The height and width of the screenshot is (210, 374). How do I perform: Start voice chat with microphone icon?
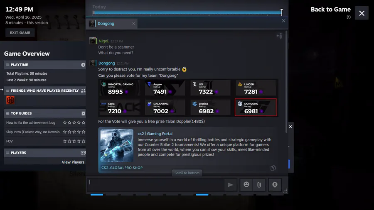[x=275, y=185]
